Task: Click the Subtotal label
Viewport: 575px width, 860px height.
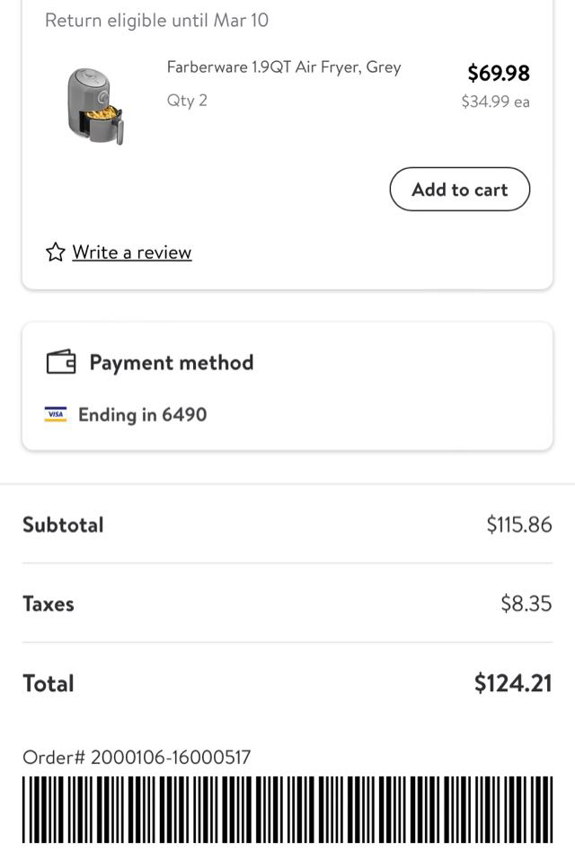Action: (63, 525)
